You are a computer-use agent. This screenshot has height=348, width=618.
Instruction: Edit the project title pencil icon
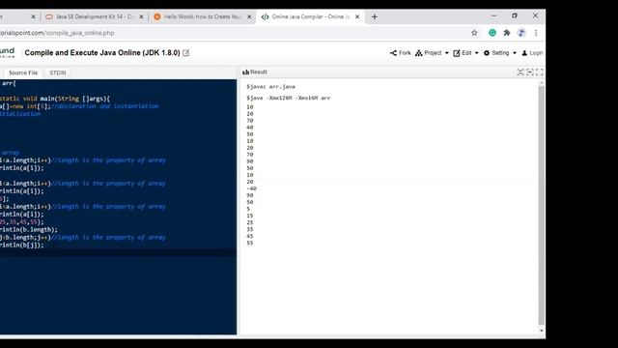point(186,52)
